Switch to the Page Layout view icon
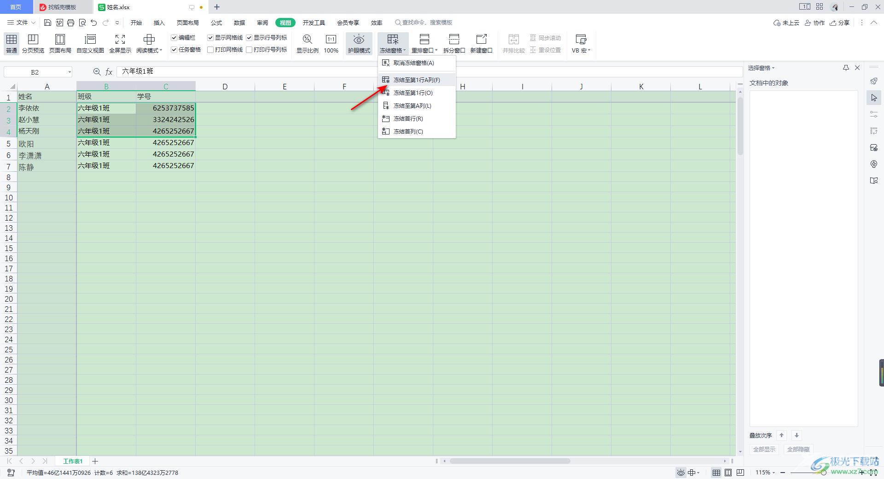This screenshot has height=479, width=884. 60,40
